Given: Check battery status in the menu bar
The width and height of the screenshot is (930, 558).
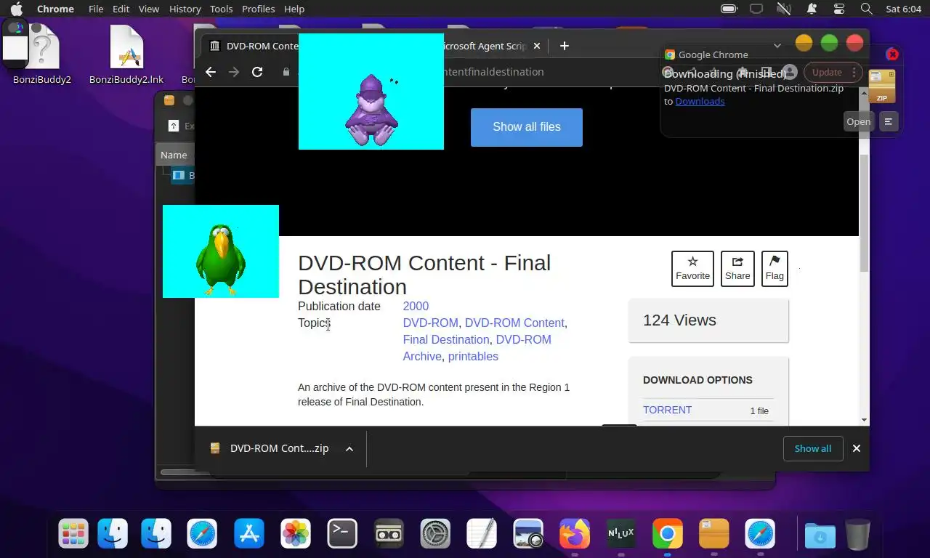Looking at the screenshot, I should point(729,9).
